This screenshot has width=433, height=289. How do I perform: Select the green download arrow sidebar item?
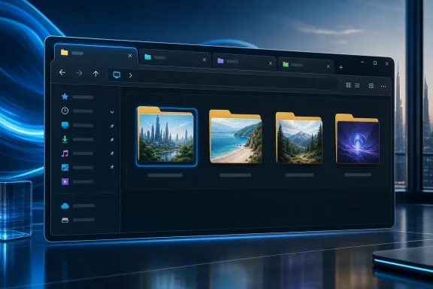78,139
